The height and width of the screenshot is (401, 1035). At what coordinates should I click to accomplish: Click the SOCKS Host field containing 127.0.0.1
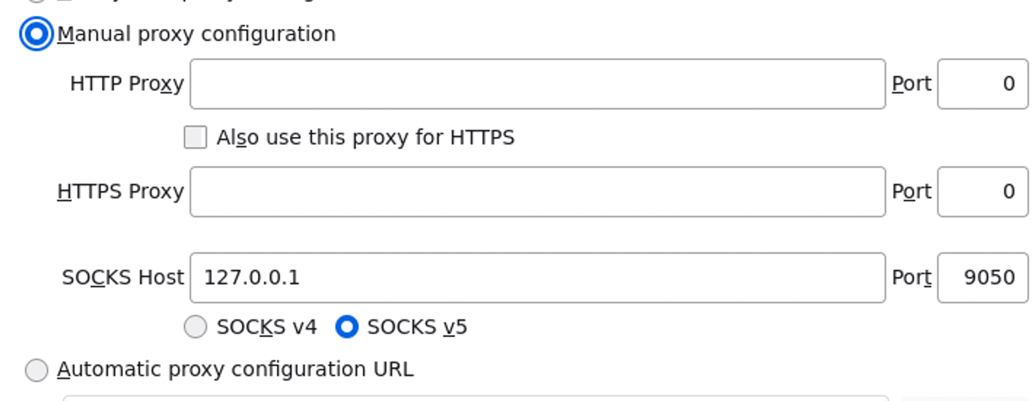point(537,278)
